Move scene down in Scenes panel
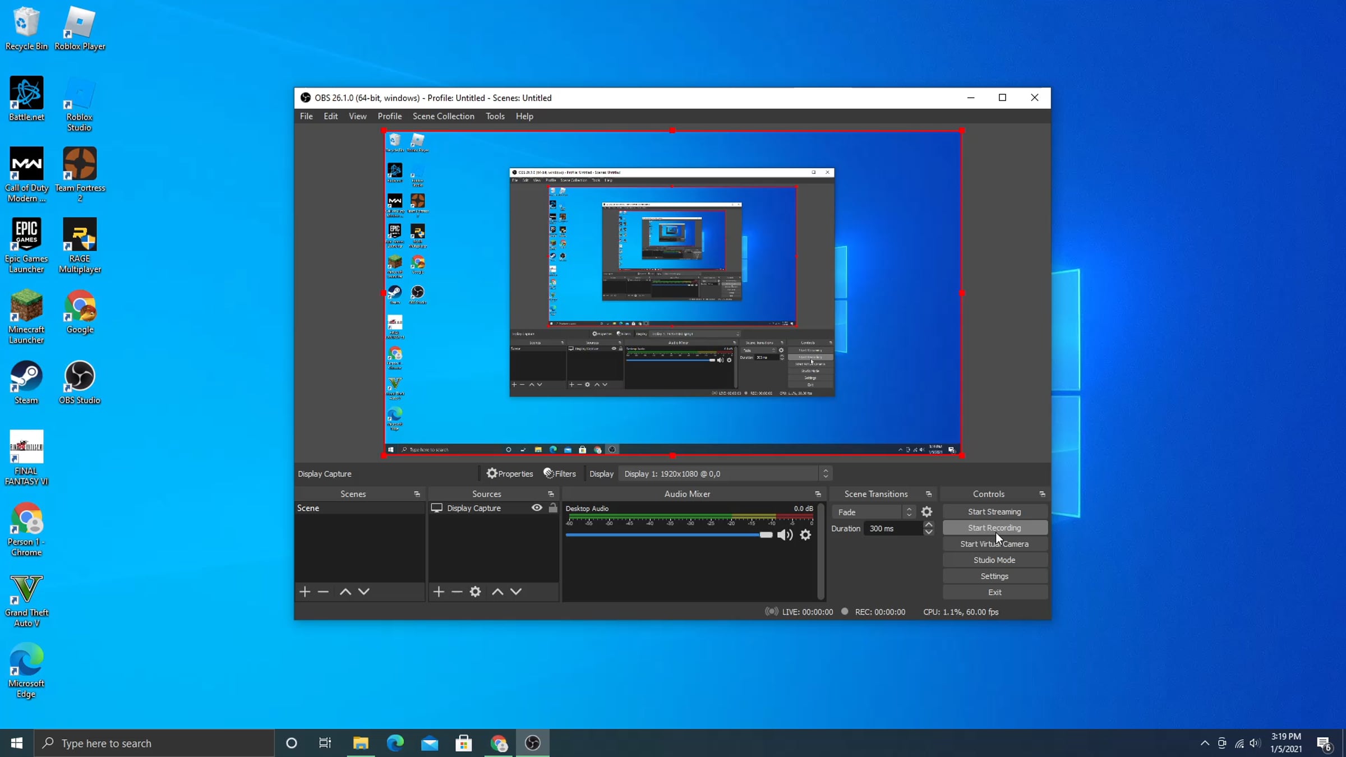The width and height of the screenshot is (1346, 757). [364, 592]
